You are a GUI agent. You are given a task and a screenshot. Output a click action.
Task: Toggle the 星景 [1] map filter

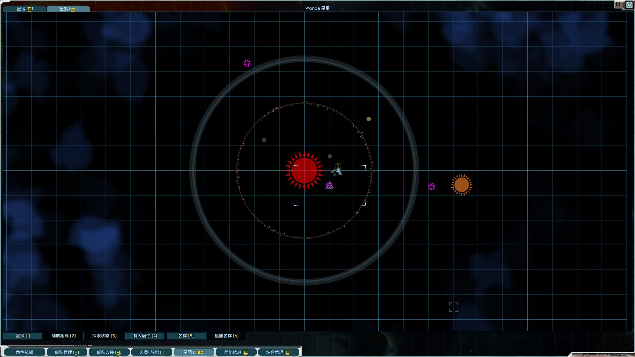23,336
